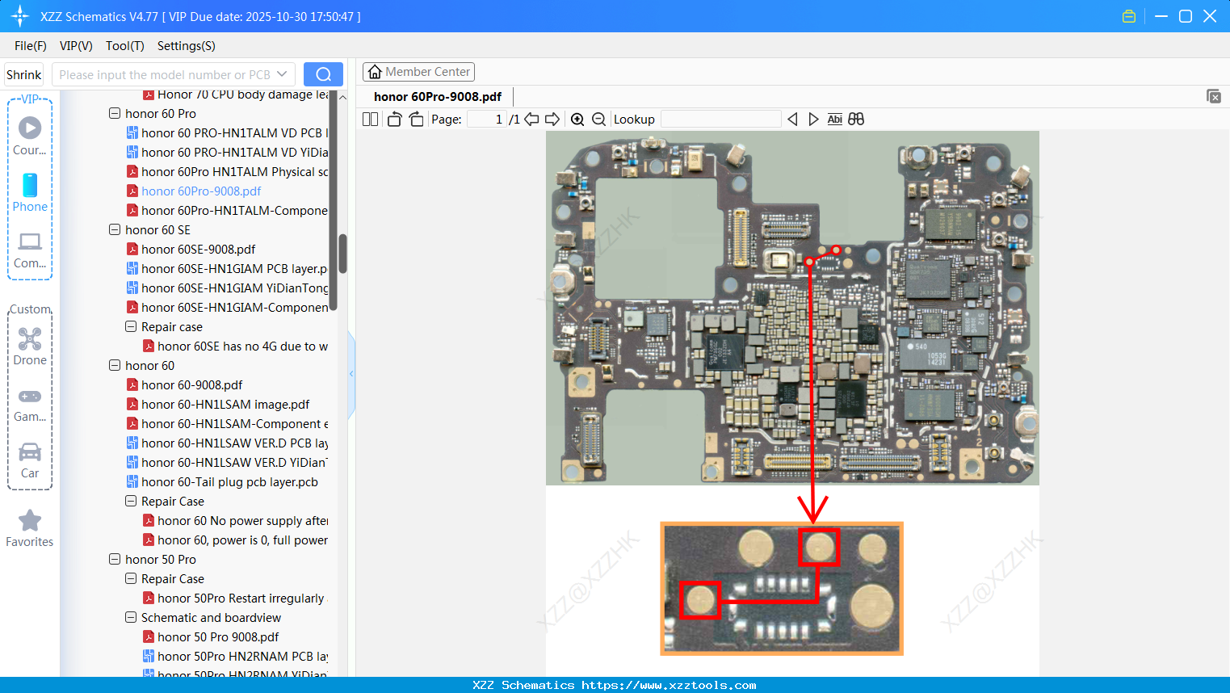Click the file tree vertical scrollbar thumb

tap(342, 254)
